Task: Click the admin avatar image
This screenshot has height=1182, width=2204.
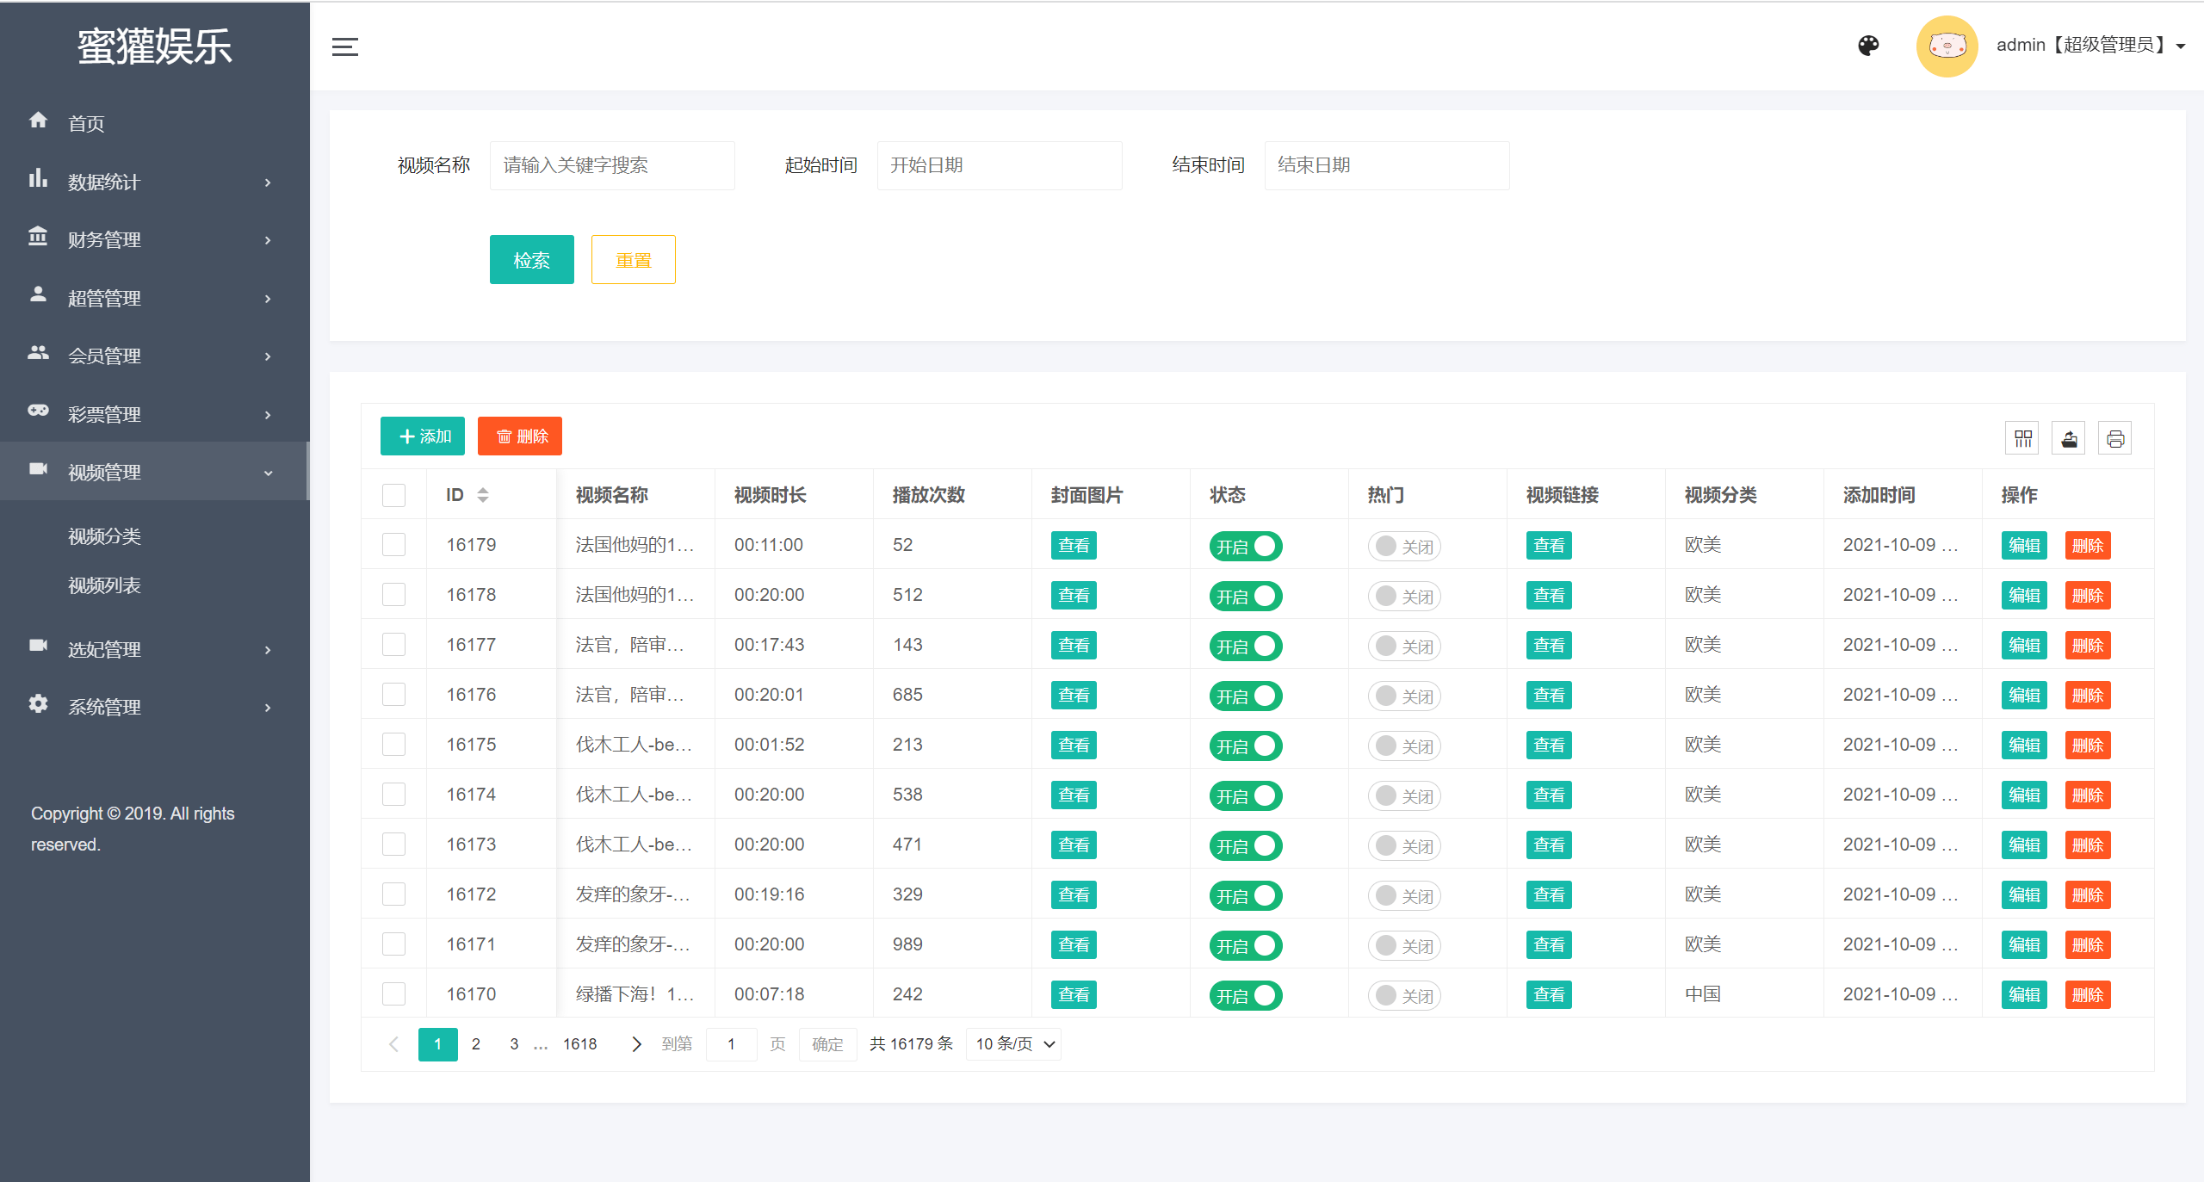Action: coord(1946,46)
